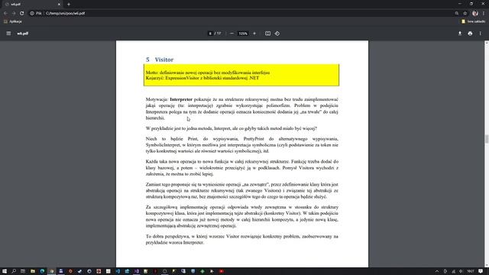Rotate the PDF counterclockwise
Image resolution: width=489 pixels, height=275 pixels.
[277, 34]
